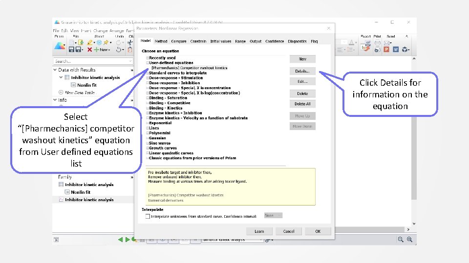Viewport: 469px width, 263px height.
Task: Open the File menu
Action: click(56, 31)
